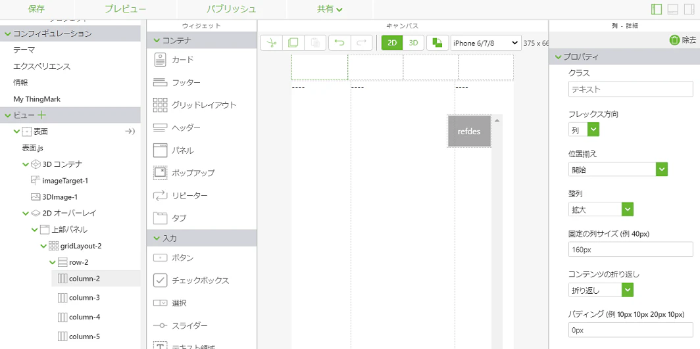The image size is (700, 349).
Task: Select the タブ widget icon
Action: [x=160, y=218]
